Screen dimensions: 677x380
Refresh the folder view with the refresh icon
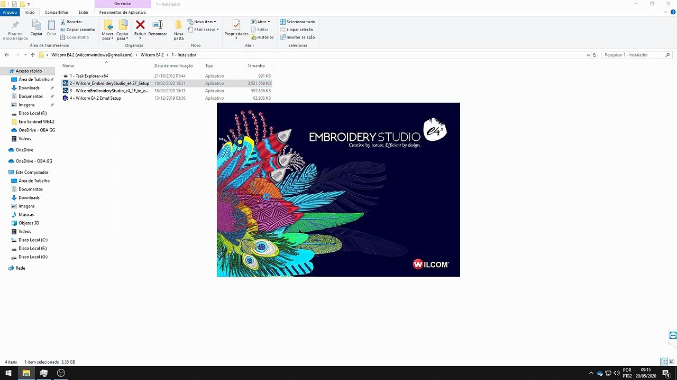tap(594, 55)
